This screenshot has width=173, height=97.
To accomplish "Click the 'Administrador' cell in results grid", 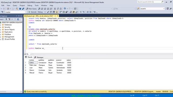I will click(61, 68).
